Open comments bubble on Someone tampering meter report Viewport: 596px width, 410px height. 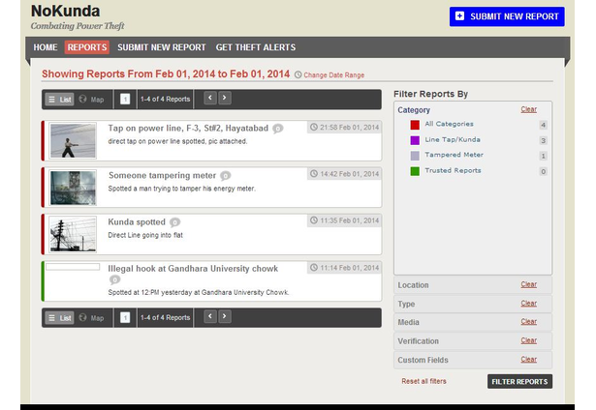(x=226, y=176)
